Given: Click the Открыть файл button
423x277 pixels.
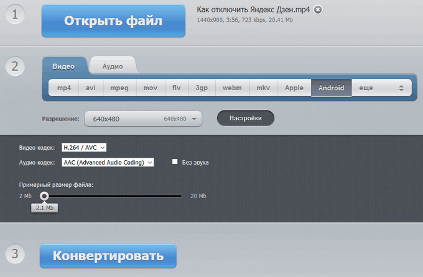Looking at the screenshot, I should [113, 20].
